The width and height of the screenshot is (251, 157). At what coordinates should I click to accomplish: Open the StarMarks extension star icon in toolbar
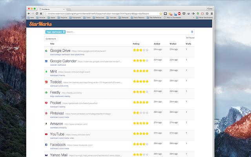pyautogui.click(x=170, y=14)
